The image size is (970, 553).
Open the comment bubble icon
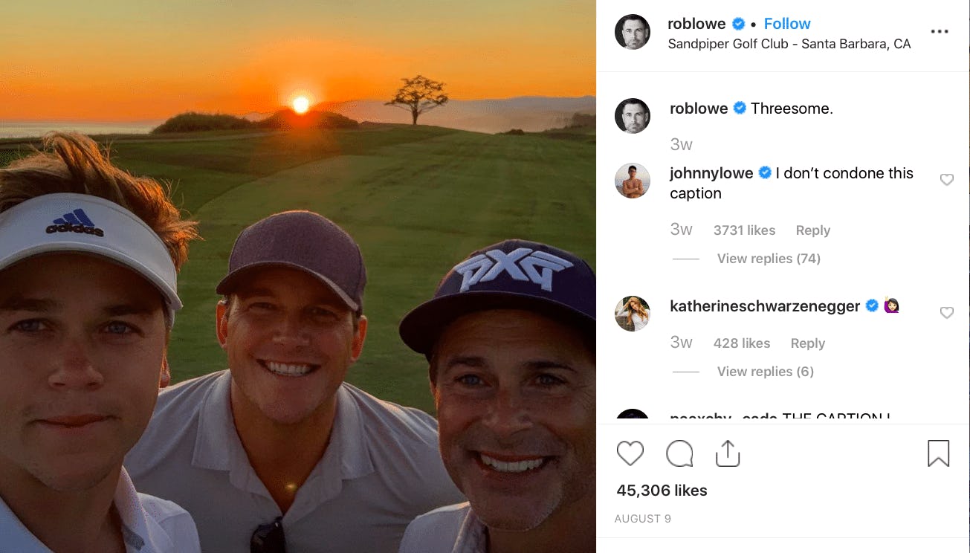[x=679, y=453]
